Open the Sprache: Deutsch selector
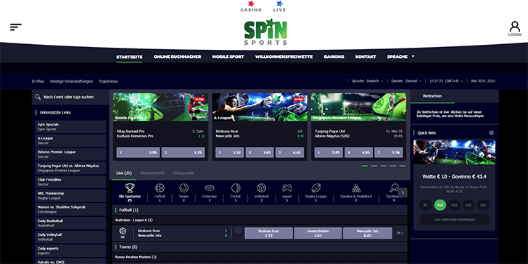Image resolution: width=528 pixels, height=264 pixels. (367, 81)
